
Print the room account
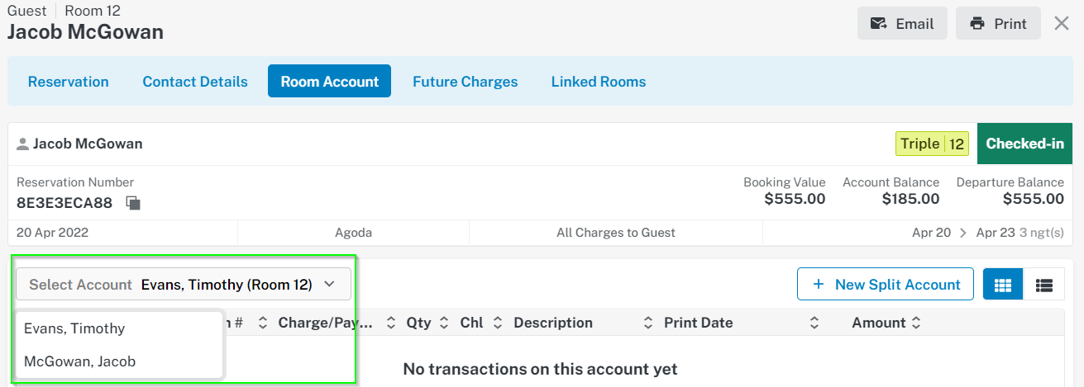[997, 24]
